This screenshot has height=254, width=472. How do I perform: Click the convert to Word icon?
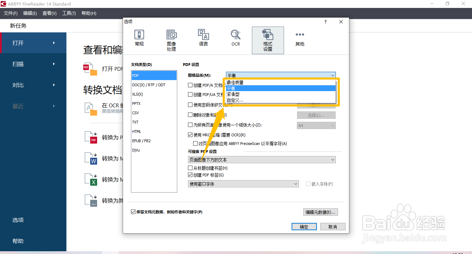coord(91,158)
